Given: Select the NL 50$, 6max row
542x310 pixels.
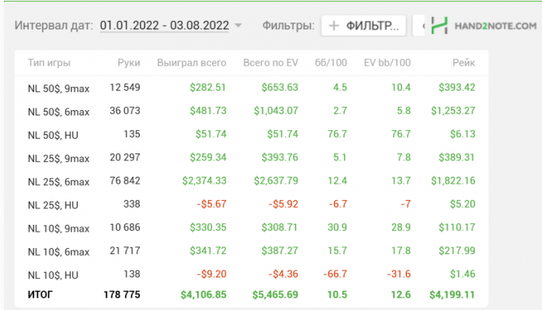Looking at the screenshot, I should [58, 112].
